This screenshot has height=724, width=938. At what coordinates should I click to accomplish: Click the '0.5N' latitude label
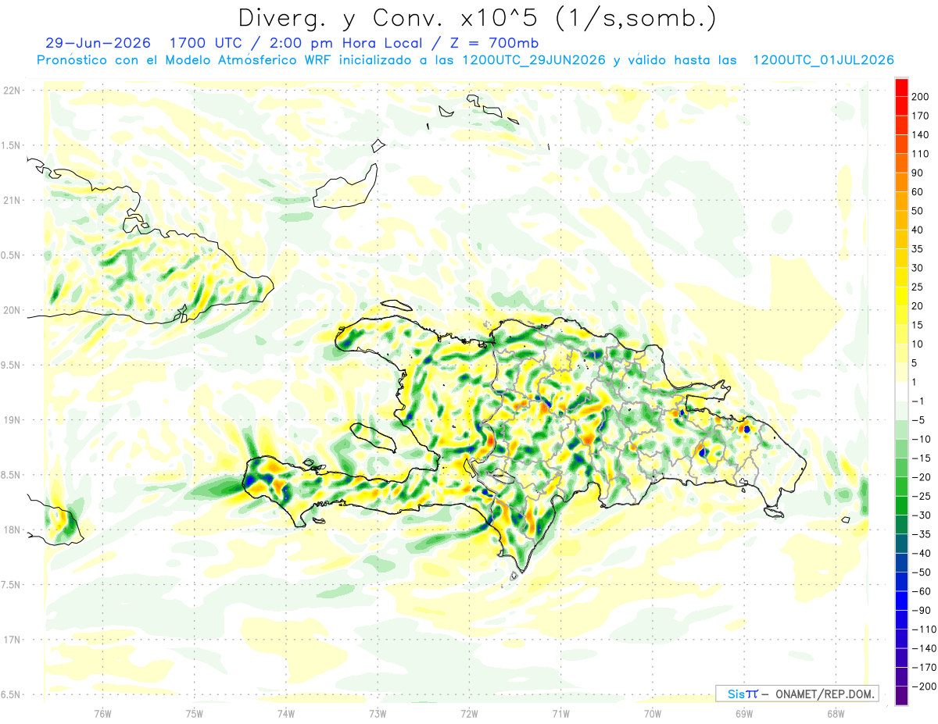point(11,255)
